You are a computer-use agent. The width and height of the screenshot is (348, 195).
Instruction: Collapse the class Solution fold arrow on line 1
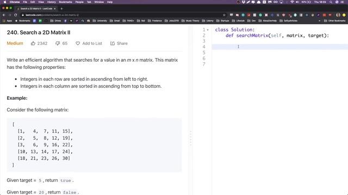tap(208, 30)
